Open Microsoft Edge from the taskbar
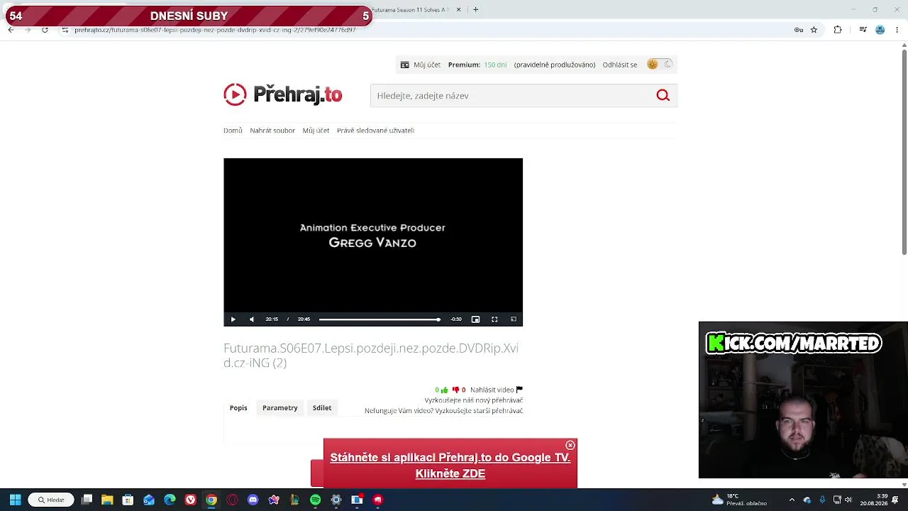This screenshot has height=511, width=908. click(170, 500)
